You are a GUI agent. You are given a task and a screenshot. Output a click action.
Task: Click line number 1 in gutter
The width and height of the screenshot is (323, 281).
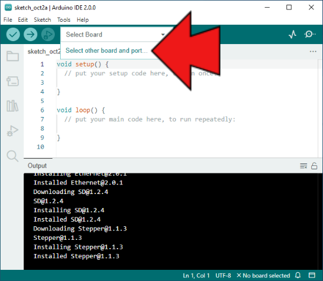pyautogui.click(x=42, y=64)
